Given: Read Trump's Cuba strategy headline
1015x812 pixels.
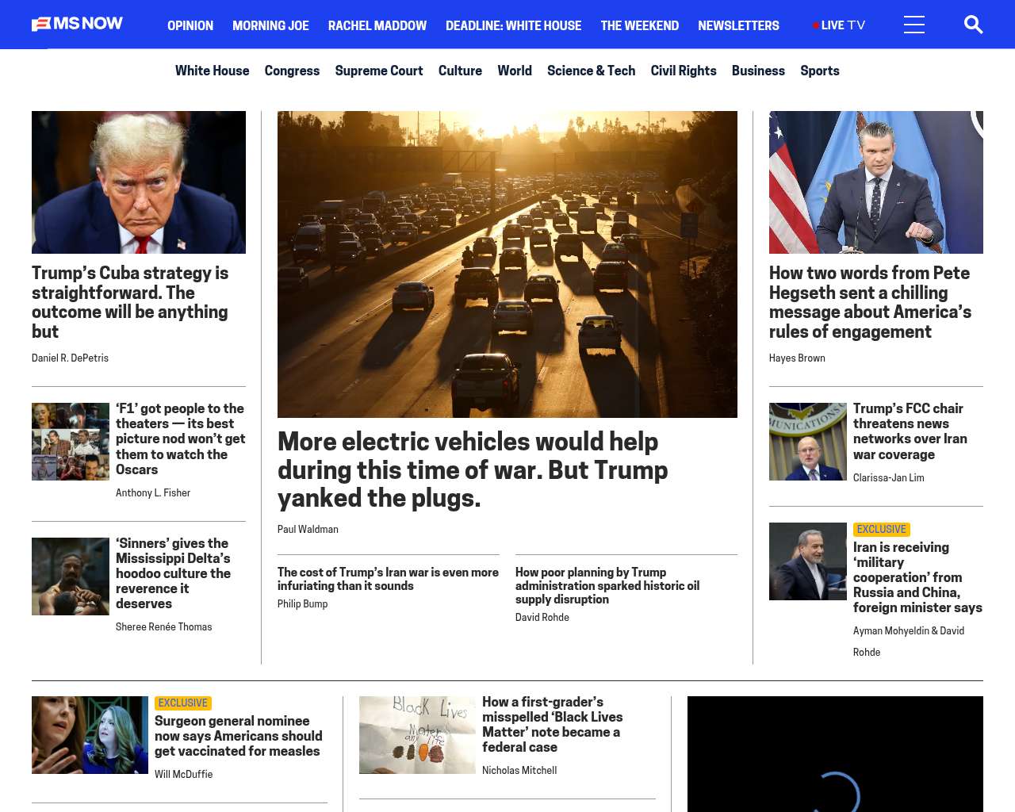Looking at the screenshot, I should click(130, 302).
